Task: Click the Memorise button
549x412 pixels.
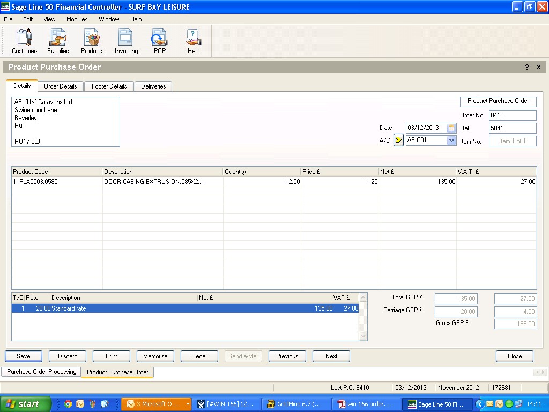Action: (155, 356)
